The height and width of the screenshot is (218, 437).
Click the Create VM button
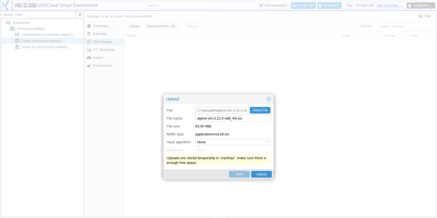click(303, 5)
